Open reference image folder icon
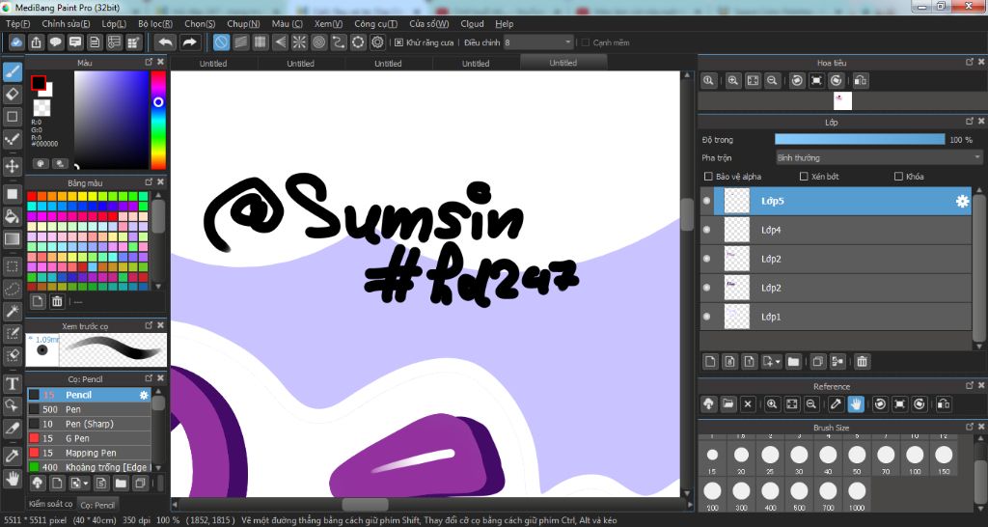The width and height of the screenshot is (988, 527). (x=727, y=404)
